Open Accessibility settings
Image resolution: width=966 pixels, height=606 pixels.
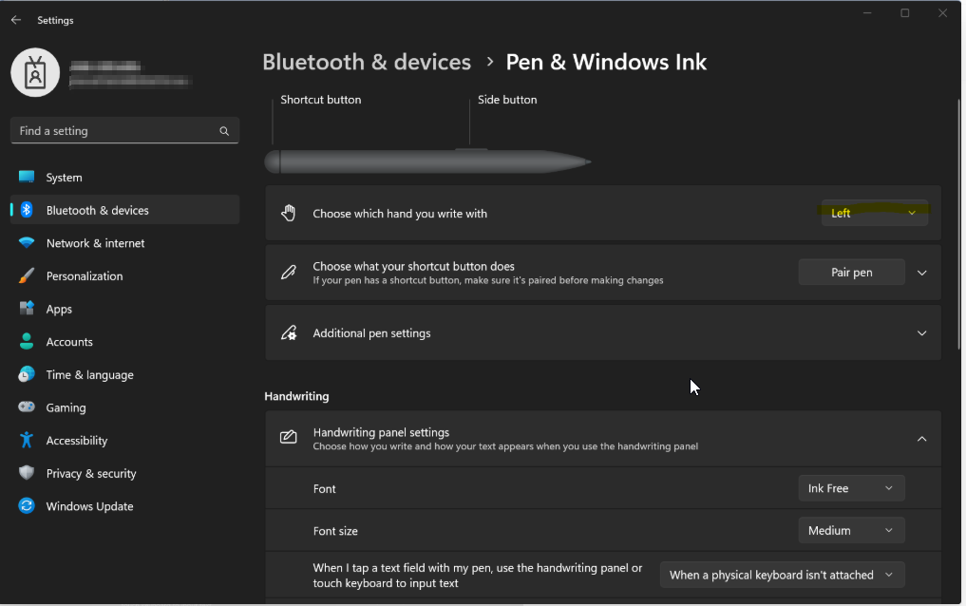[125, 441]
